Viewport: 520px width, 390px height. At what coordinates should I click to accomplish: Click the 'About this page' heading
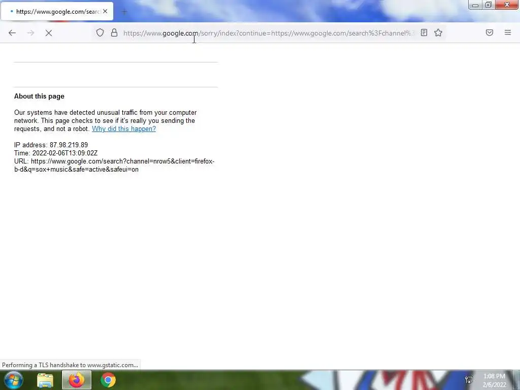(39, 96)
